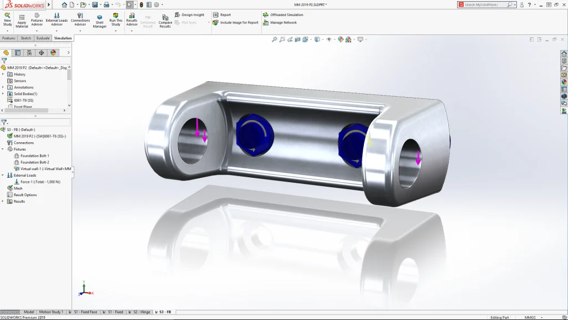
Task: Select the S2 - Hinge study tab
Action: click(143, 312)
